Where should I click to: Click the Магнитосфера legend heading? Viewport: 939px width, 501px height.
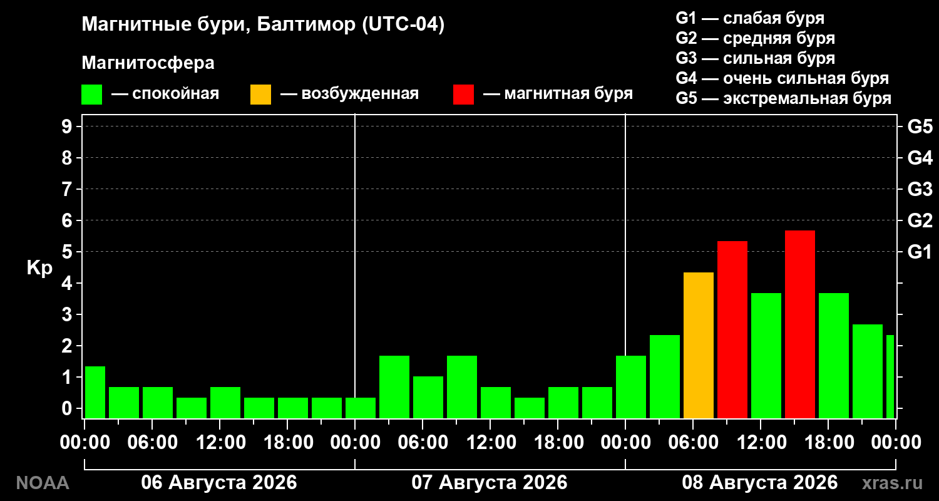(x=148, y=63)
